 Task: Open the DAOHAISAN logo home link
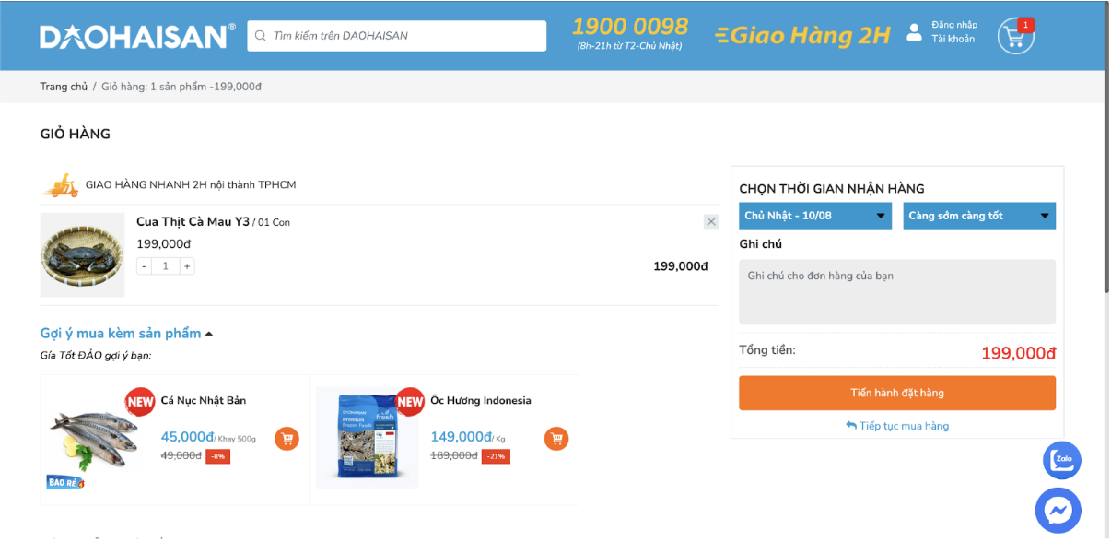(137, 36)
